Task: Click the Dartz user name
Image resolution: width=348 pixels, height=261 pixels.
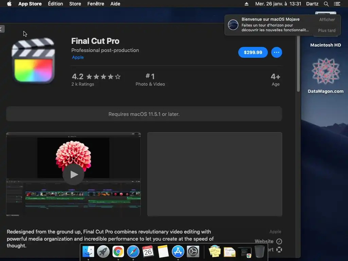Action: (x=312, y=4)
